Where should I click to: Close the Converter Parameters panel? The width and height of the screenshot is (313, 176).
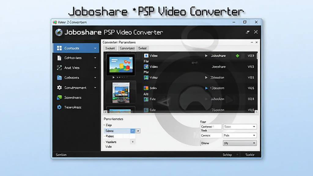coord(256,42)
